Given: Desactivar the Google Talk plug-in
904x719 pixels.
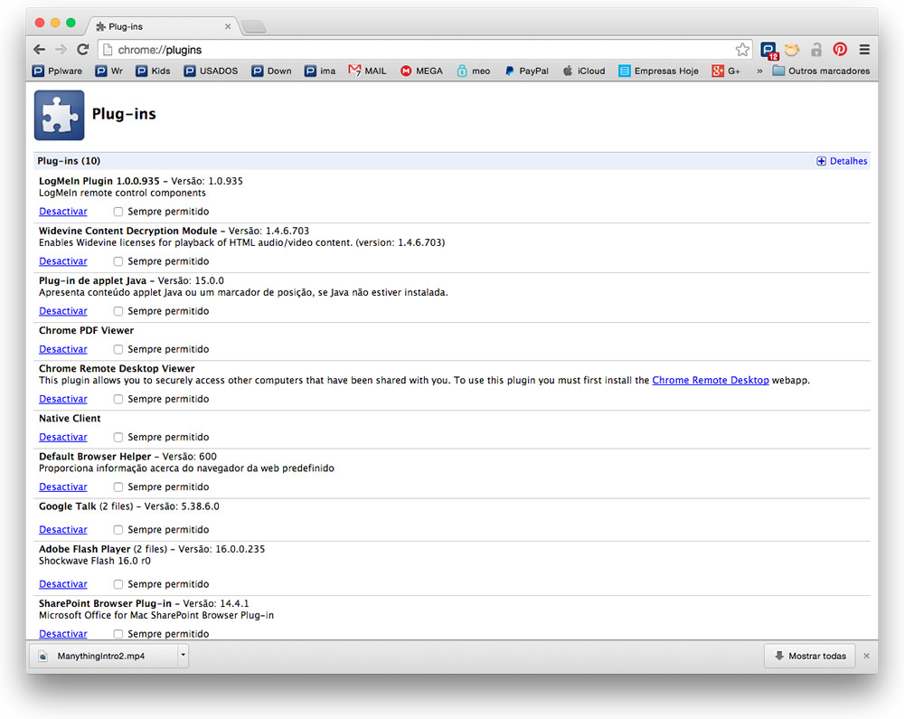Looking at the screenshot, I should point(63,530).
